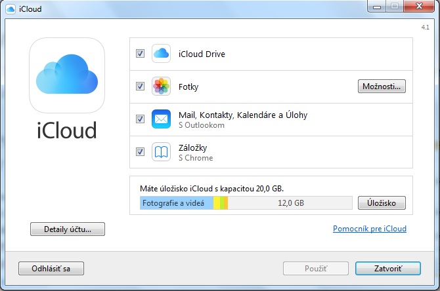Click the Mail envelope icon

point(162,119)
